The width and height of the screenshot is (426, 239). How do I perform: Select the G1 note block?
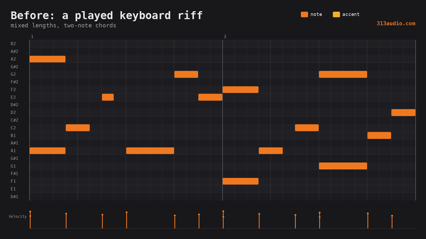pyautogui.click(x=343, y=166)
